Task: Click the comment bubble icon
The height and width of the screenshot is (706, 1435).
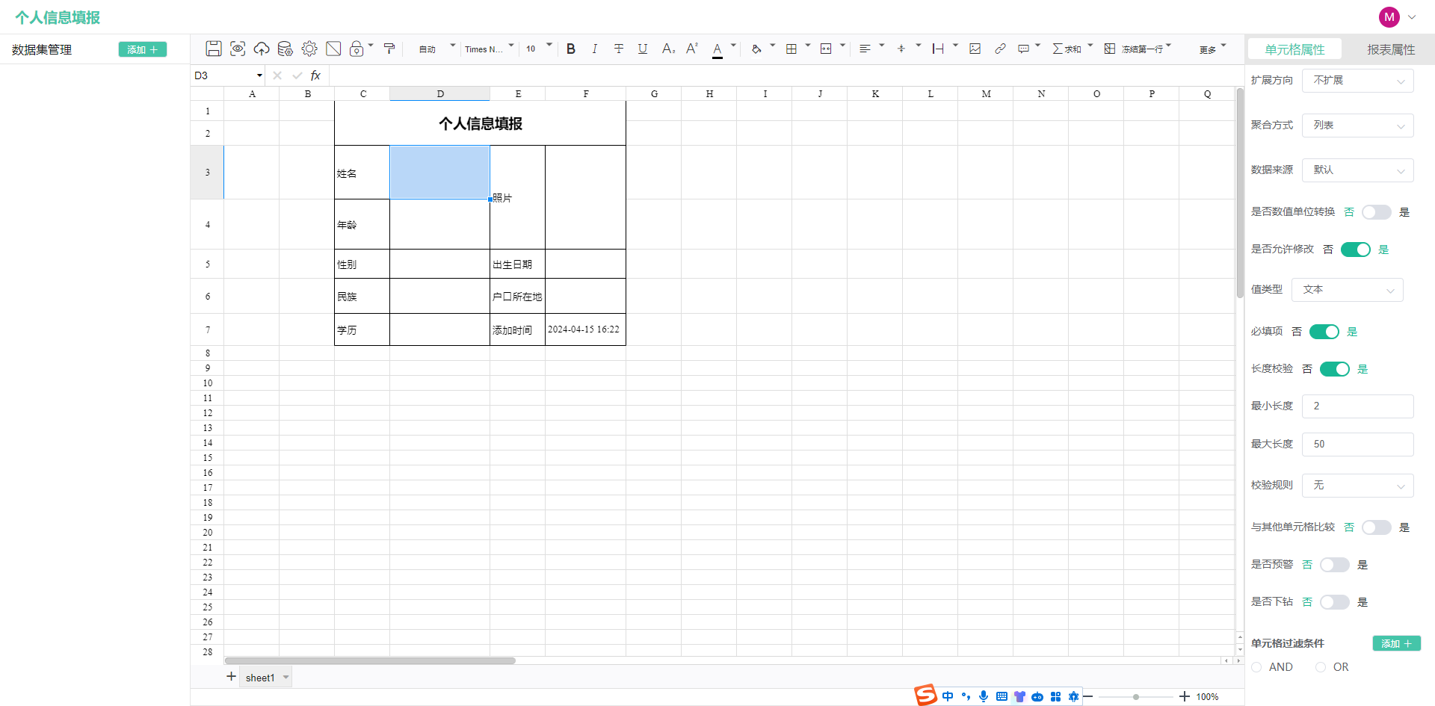Action: [x=1024, y=49]
